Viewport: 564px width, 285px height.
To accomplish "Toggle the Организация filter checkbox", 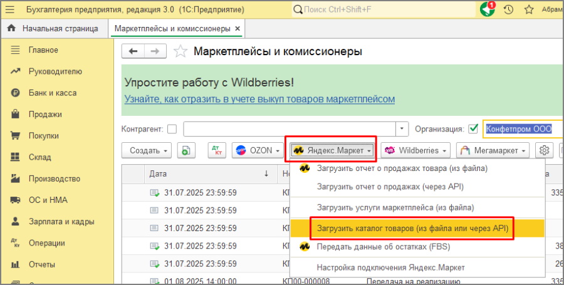I will (473, 128).
